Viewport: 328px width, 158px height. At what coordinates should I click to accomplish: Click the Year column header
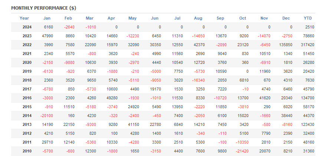24,18
